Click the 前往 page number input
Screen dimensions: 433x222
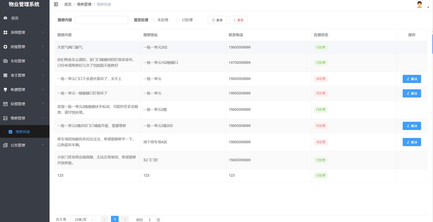point(150,220)
